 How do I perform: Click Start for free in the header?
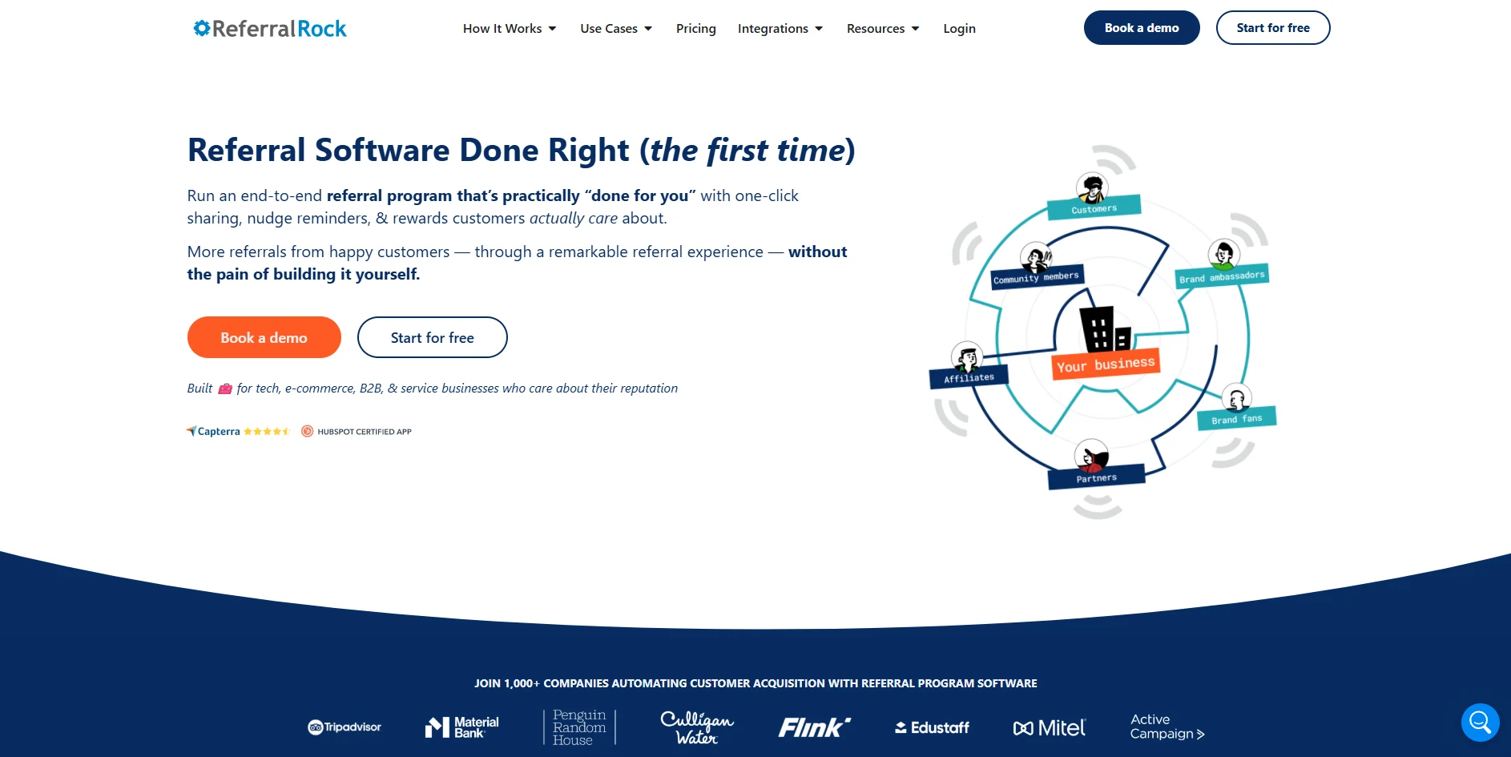point(1273,28)
